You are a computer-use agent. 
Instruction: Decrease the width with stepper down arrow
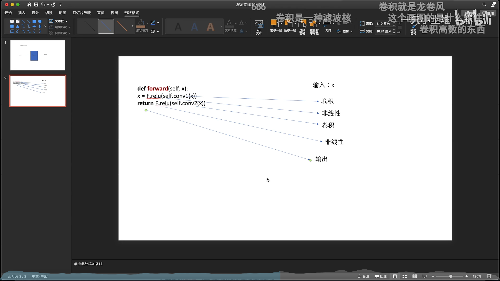coord(394,33)
